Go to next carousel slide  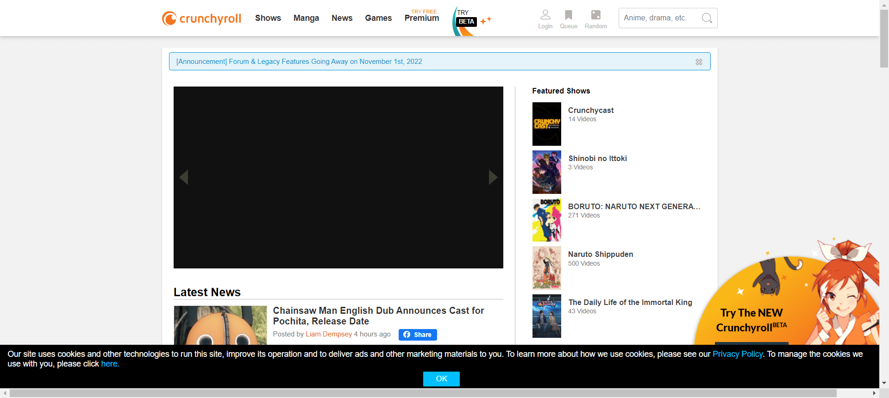tap(493, 177)
